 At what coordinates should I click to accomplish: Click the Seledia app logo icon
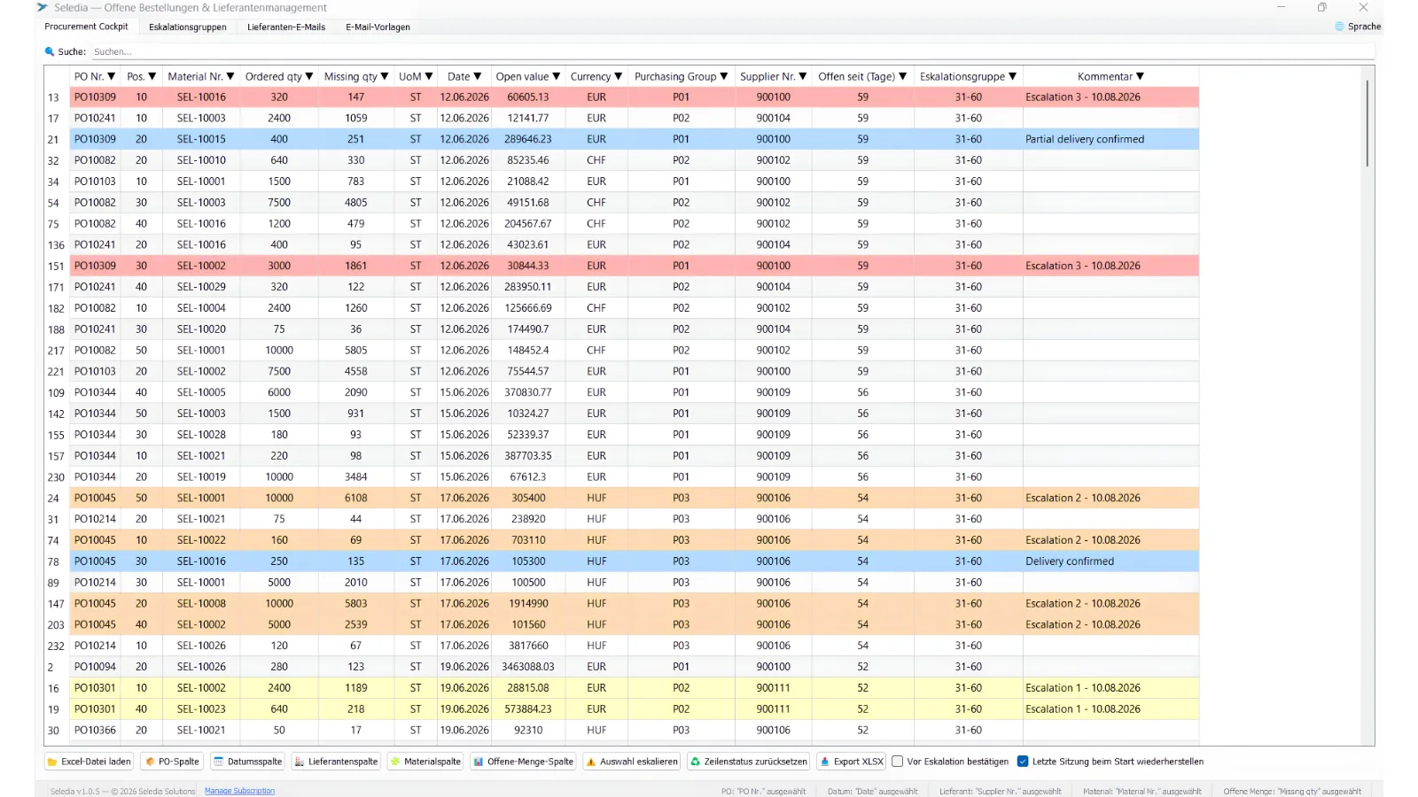point(43,7)
